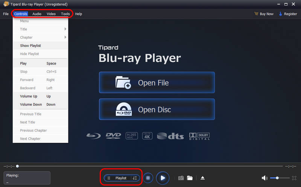Choose Show Playlist from Controls menu
This screenshot has height=187, width=301.
(40, 46)
